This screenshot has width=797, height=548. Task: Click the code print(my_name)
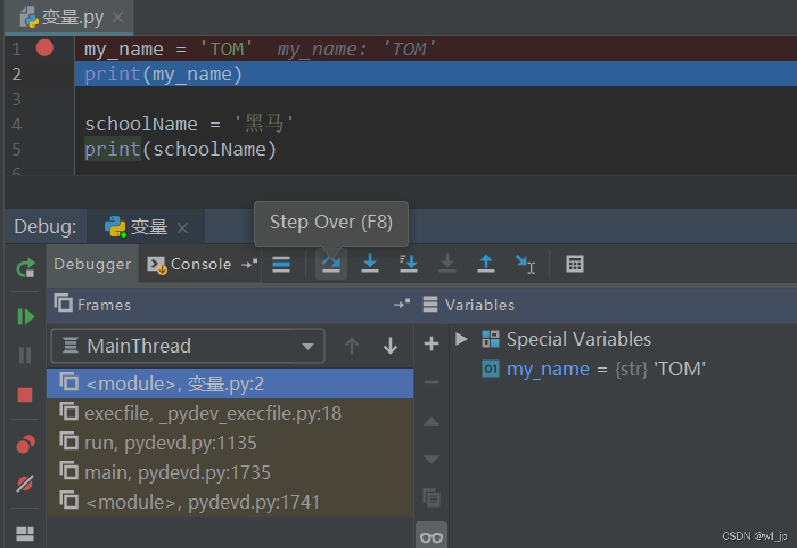click(x=163, y=74)
